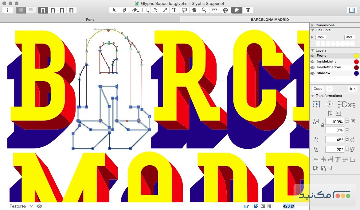Click the Copy layer button

click(x=318, y=89)
